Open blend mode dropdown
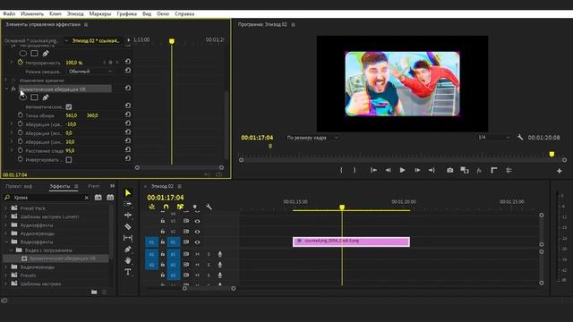Image resolution: width=573 pixels, height=322 pixels. [x=90, y=72]
